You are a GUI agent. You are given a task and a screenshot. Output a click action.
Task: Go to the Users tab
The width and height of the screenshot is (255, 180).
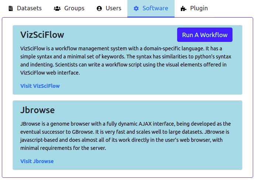[x=109, y=8]
